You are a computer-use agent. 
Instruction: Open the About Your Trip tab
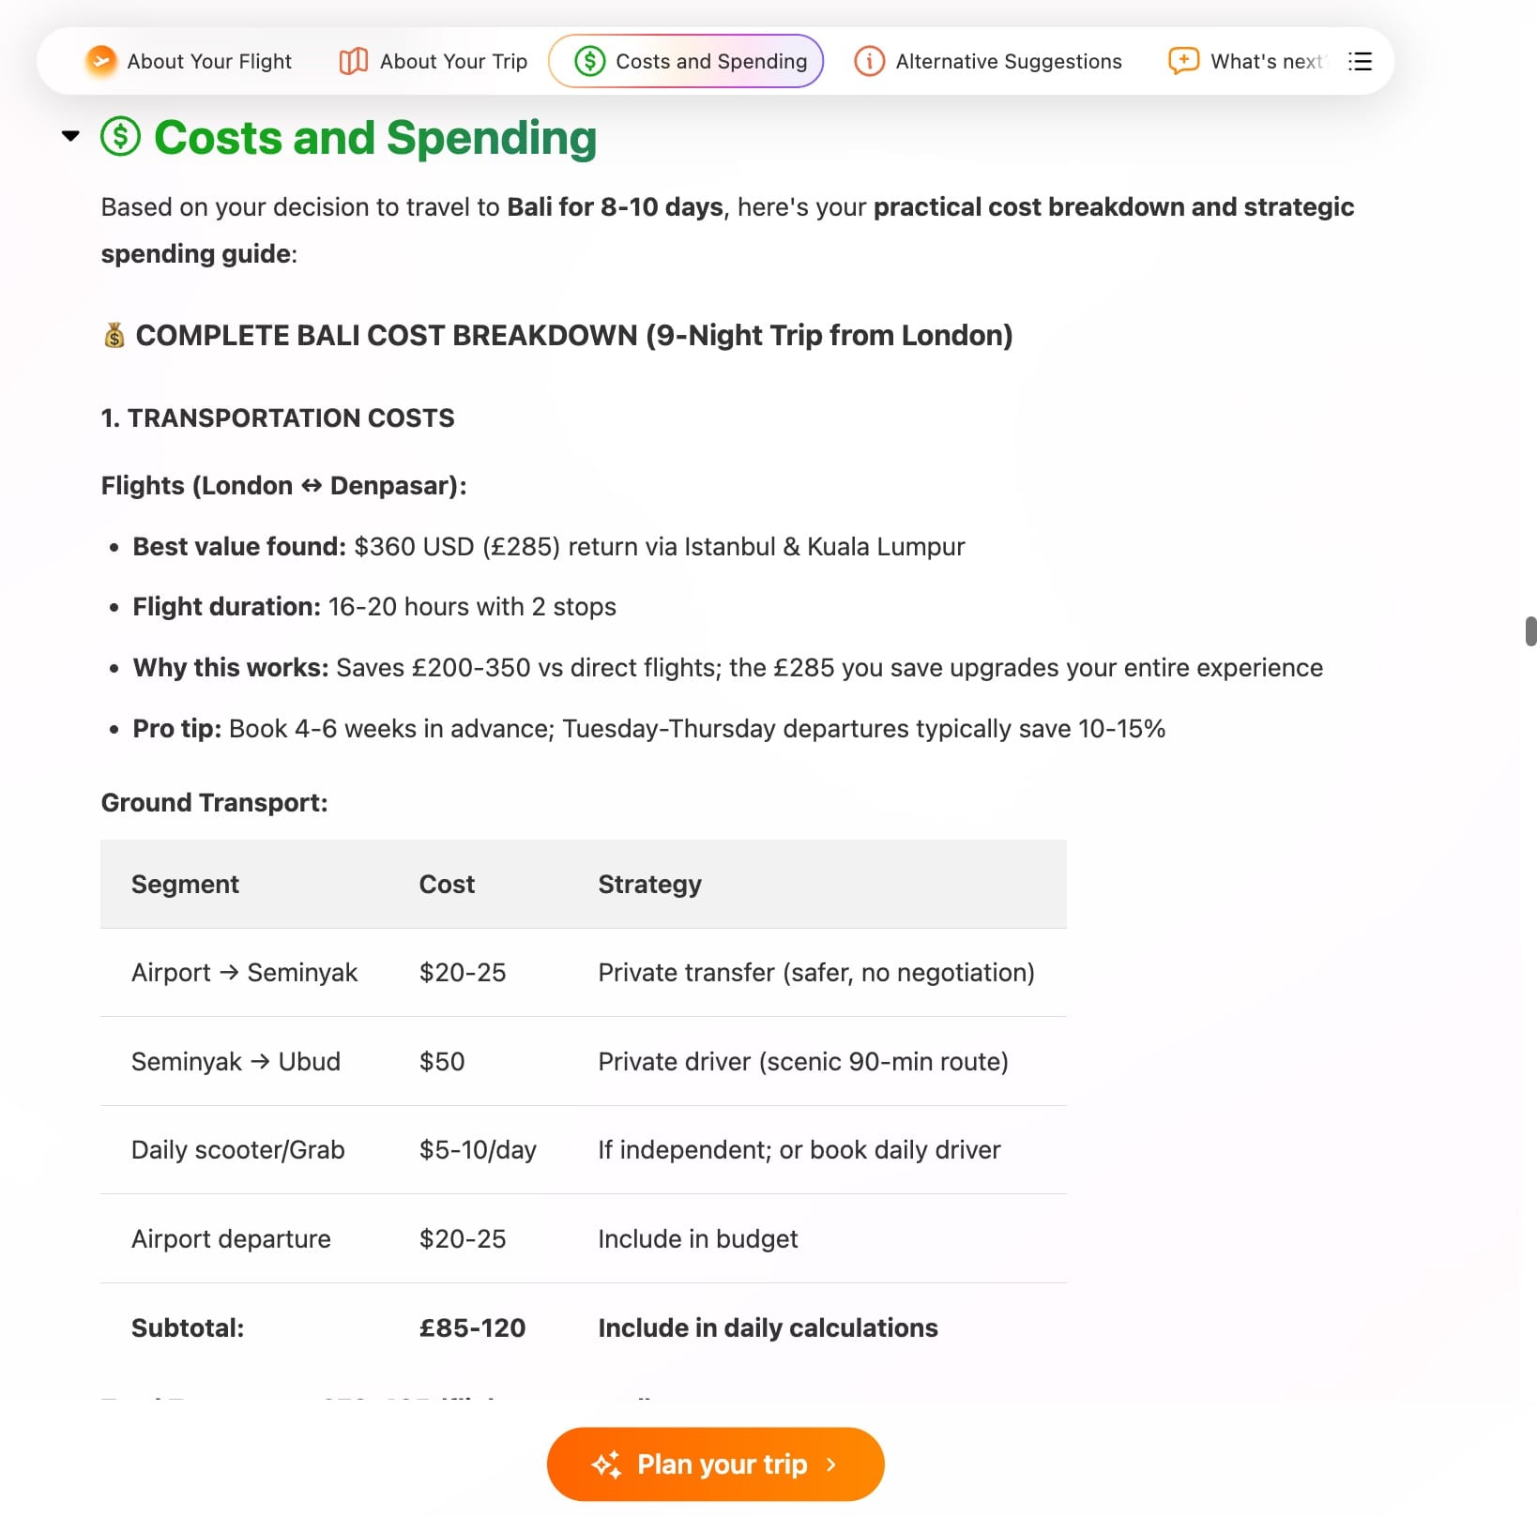pyautogui.click(x=452, y=61)
